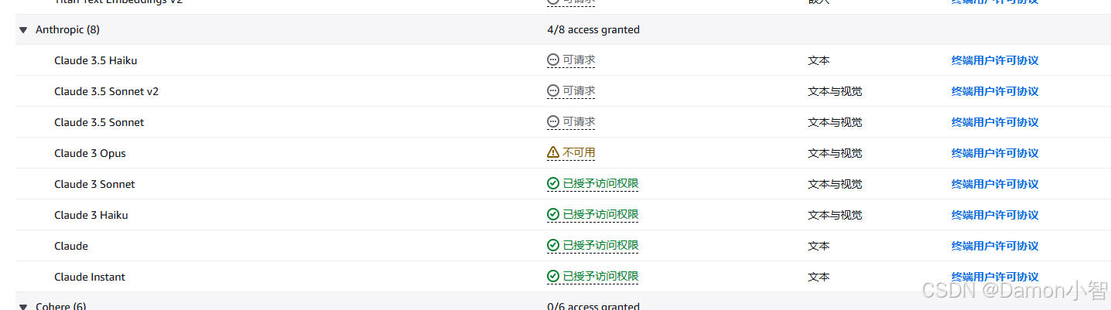Open 终端用户许可协议 link for Claude 3 Sonnet

click(x=995, y=184)
